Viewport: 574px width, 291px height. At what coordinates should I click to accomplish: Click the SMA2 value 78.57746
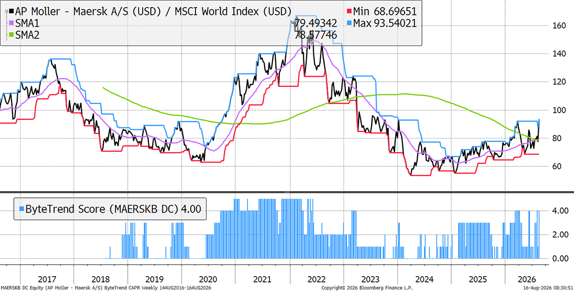[316, 35]
